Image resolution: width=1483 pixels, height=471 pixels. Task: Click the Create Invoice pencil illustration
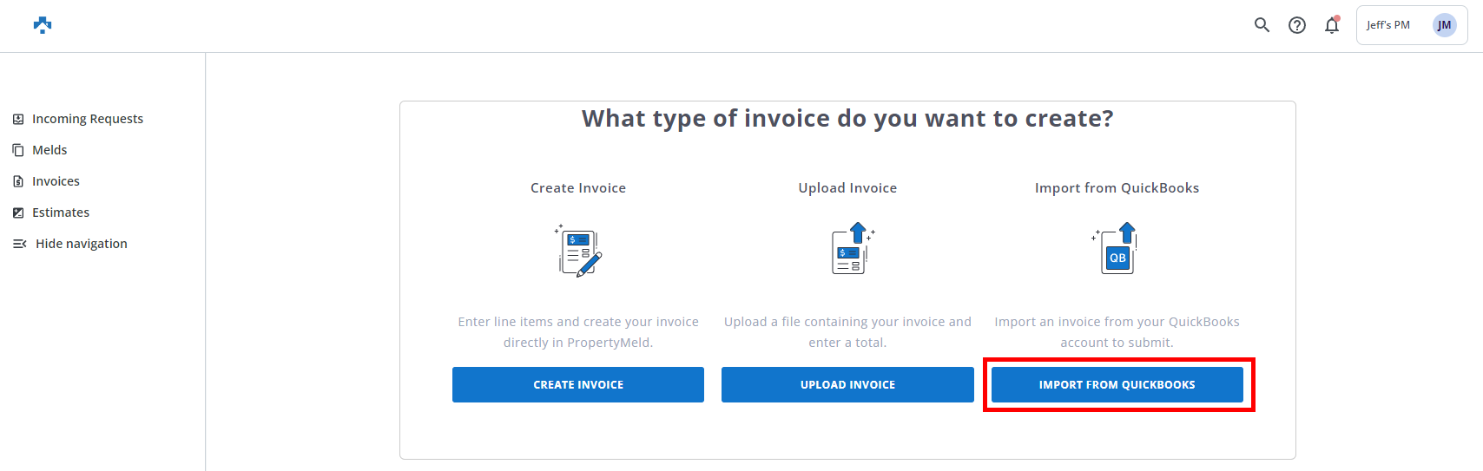click(578, 252)
